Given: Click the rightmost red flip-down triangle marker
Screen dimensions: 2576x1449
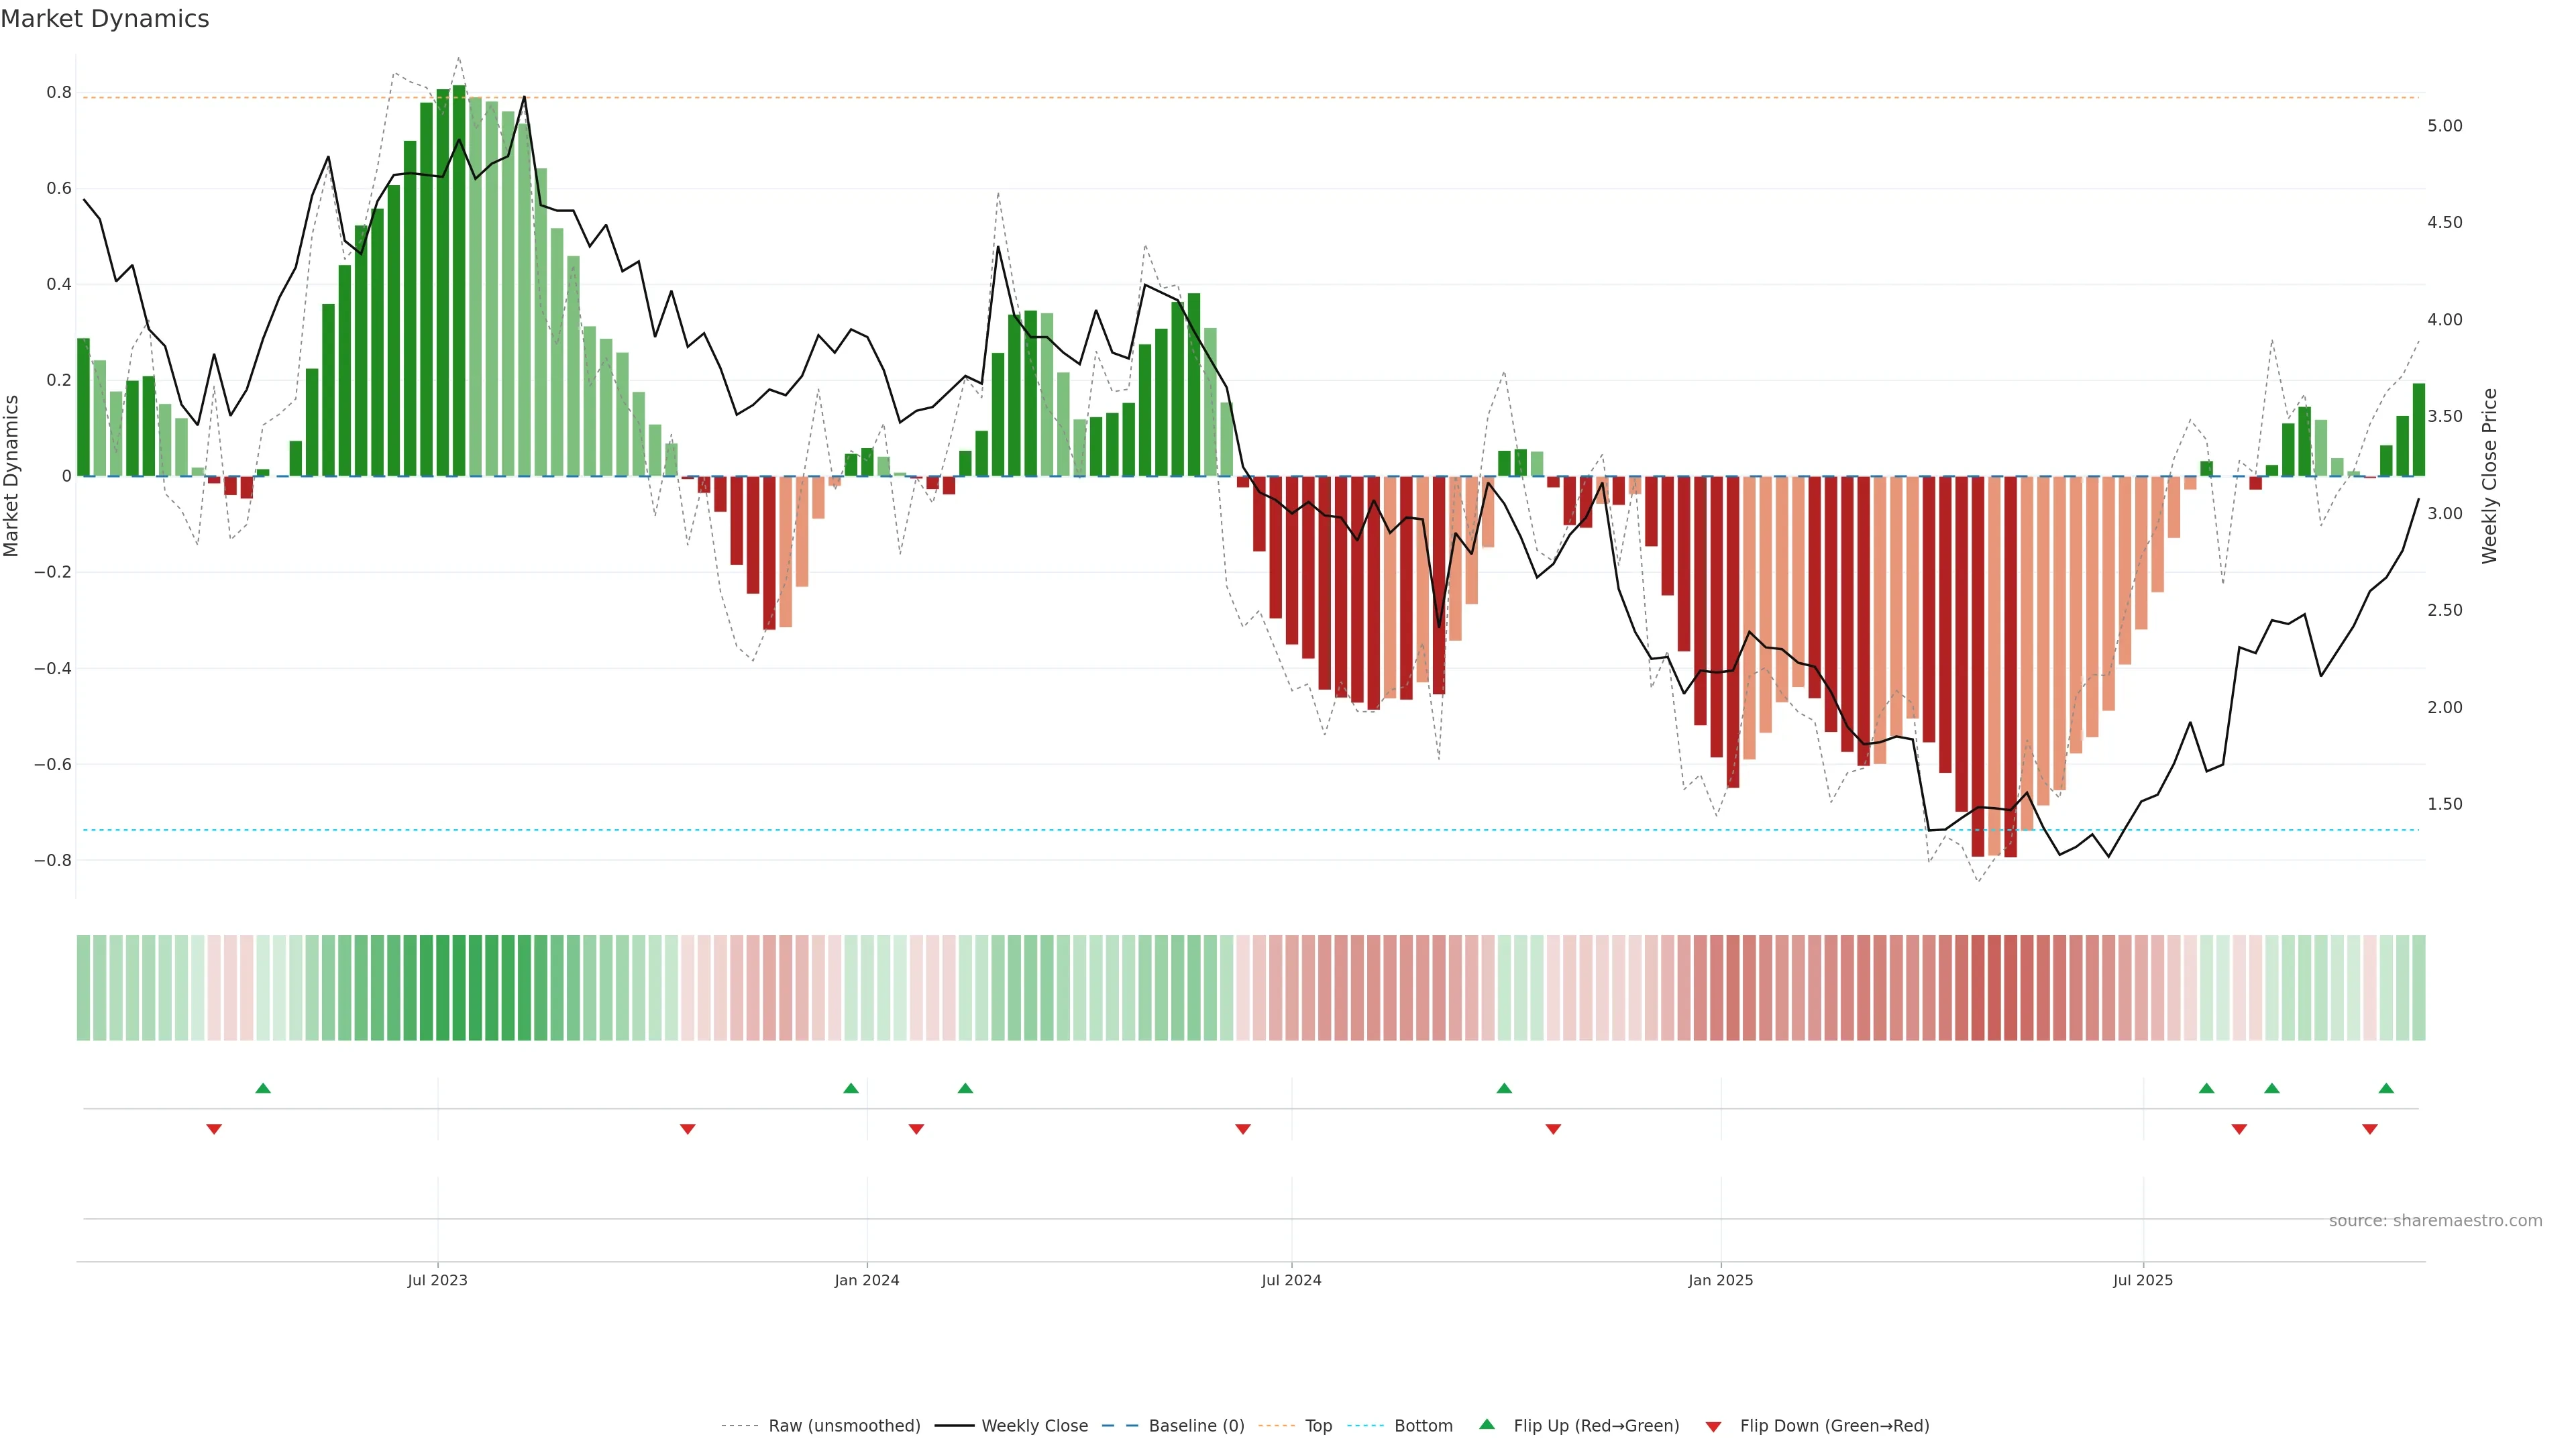Looking at the screenshot, I should coord(2370,1129).
